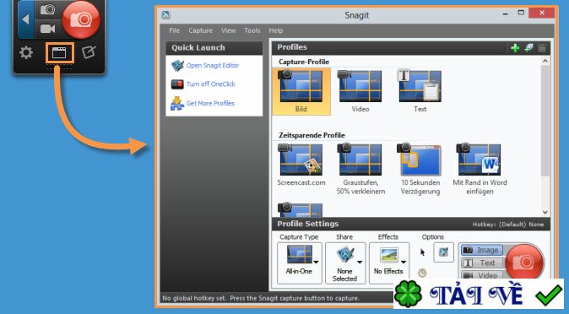Open the View menu
Image resolution: width=569 pixels, height=314 pixels.
click(228, 30)
